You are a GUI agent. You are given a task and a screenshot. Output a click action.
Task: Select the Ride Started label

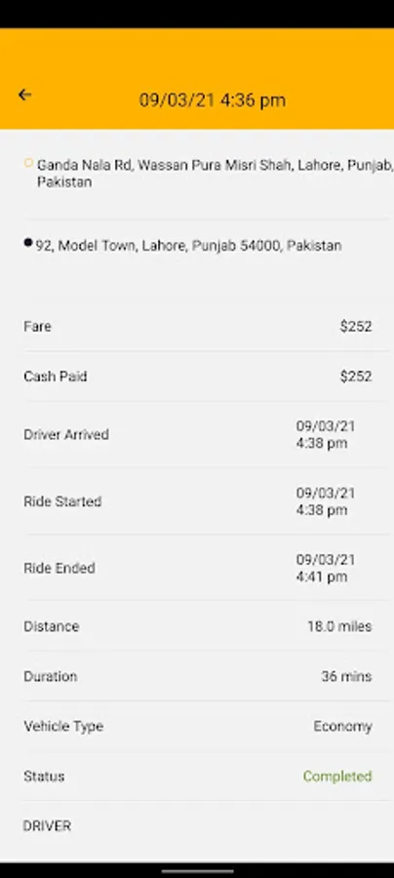coord(62,501)
